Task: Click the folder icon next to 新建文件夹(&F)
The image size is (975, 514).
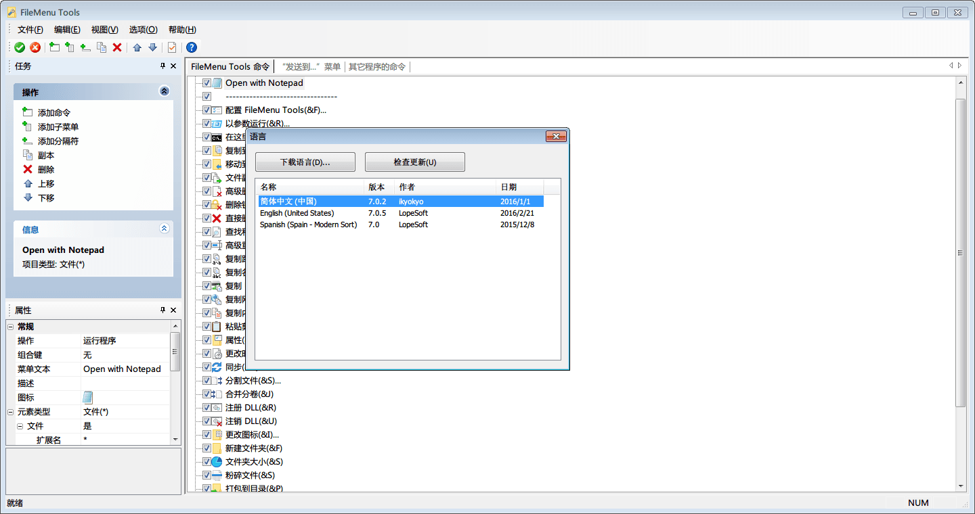Action: [217, 448]
